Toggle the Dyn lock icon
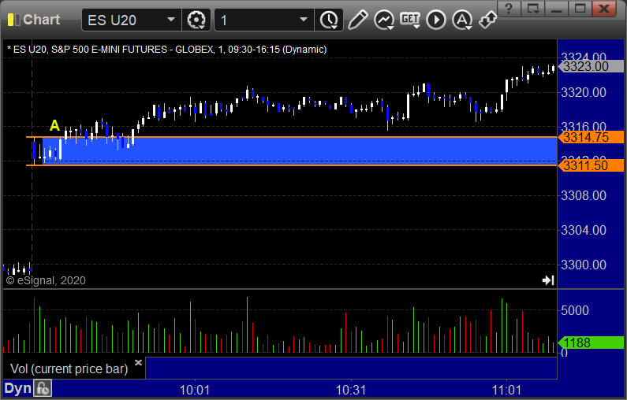The width and height of the screenshot is (627, 400). (x=43, y=388)
